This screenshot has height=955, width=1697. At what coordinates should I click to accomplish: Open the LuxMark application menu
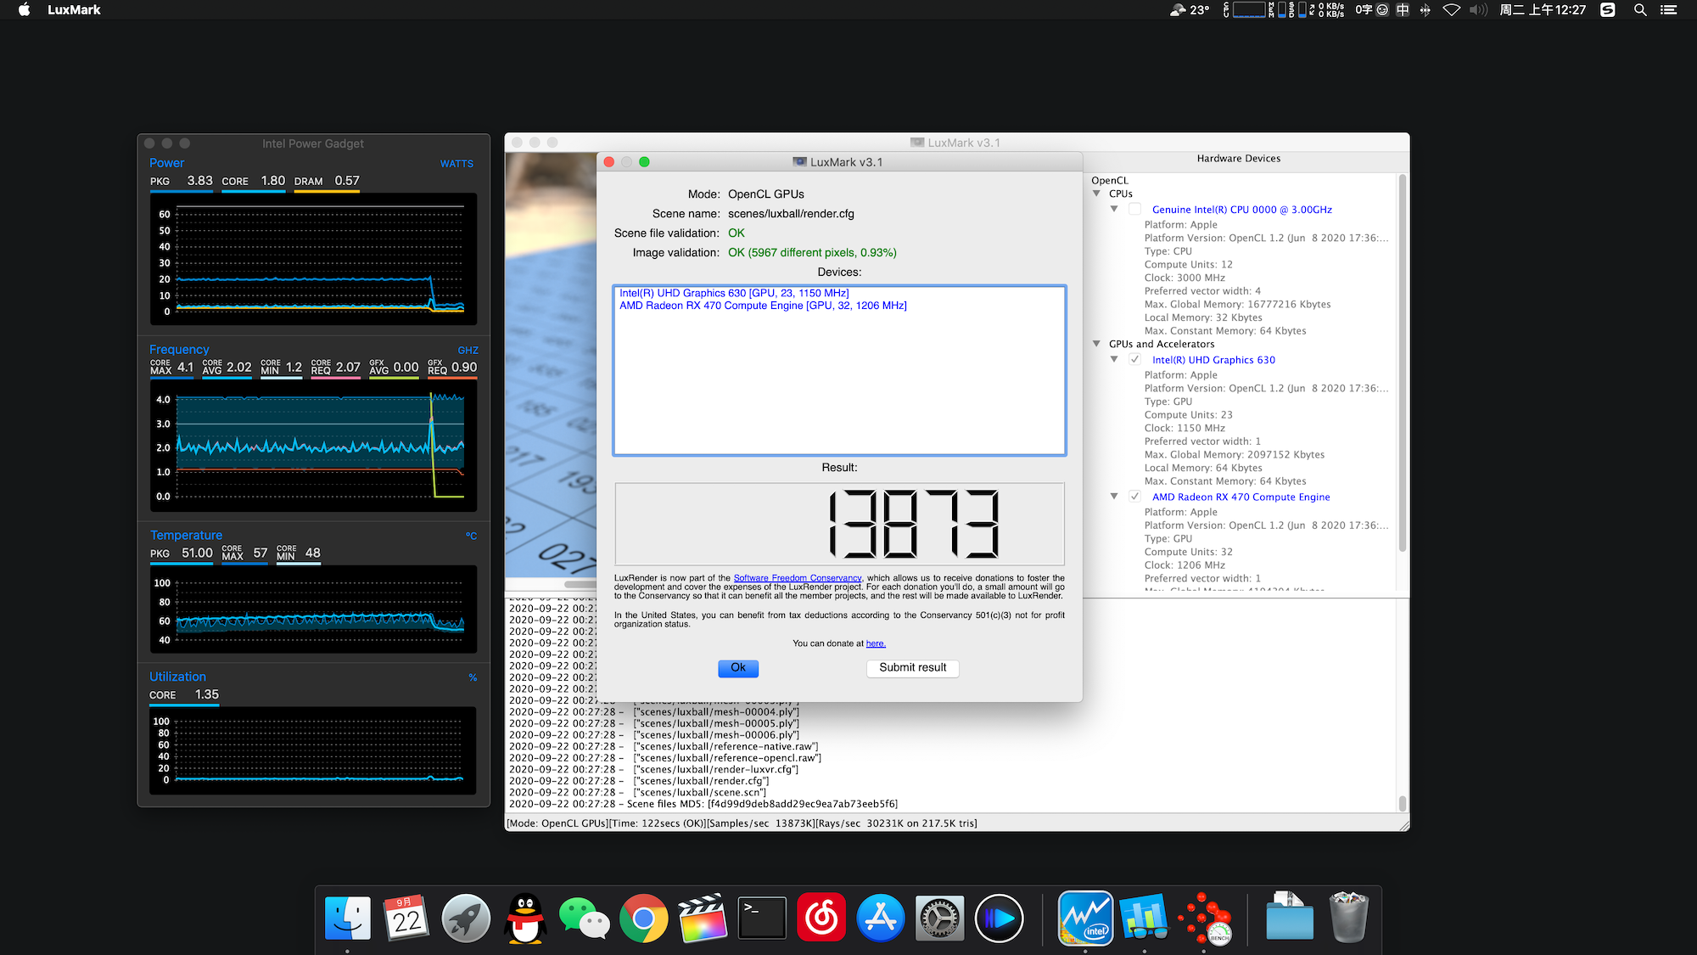point(74,10)
